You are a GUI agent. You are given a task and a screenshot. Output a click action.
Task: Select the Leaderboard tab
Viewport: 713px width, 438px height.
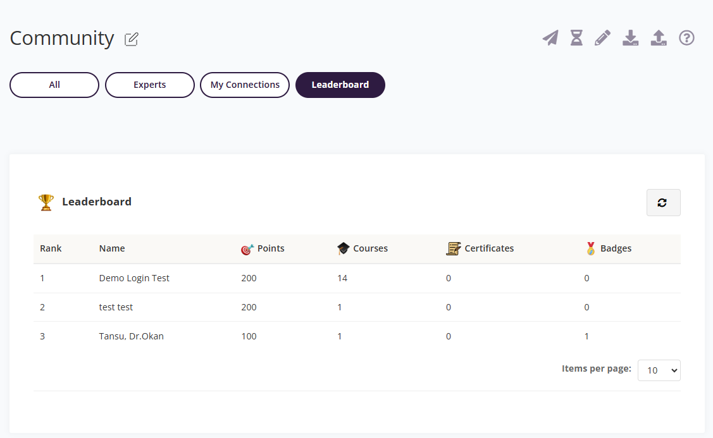340,85
